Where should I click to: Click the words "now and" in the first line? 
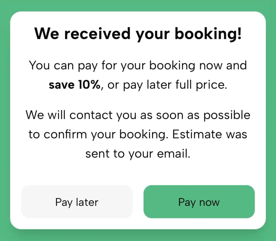tap(223, 65)
